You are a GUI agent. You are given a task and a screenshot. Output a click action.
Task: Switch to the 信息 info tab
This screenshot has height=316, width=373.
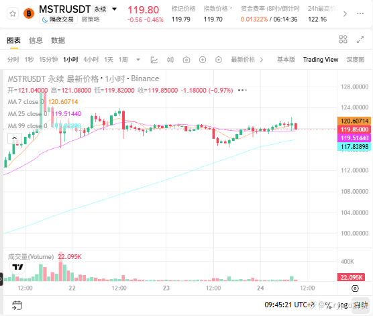(x=36, y=40)
